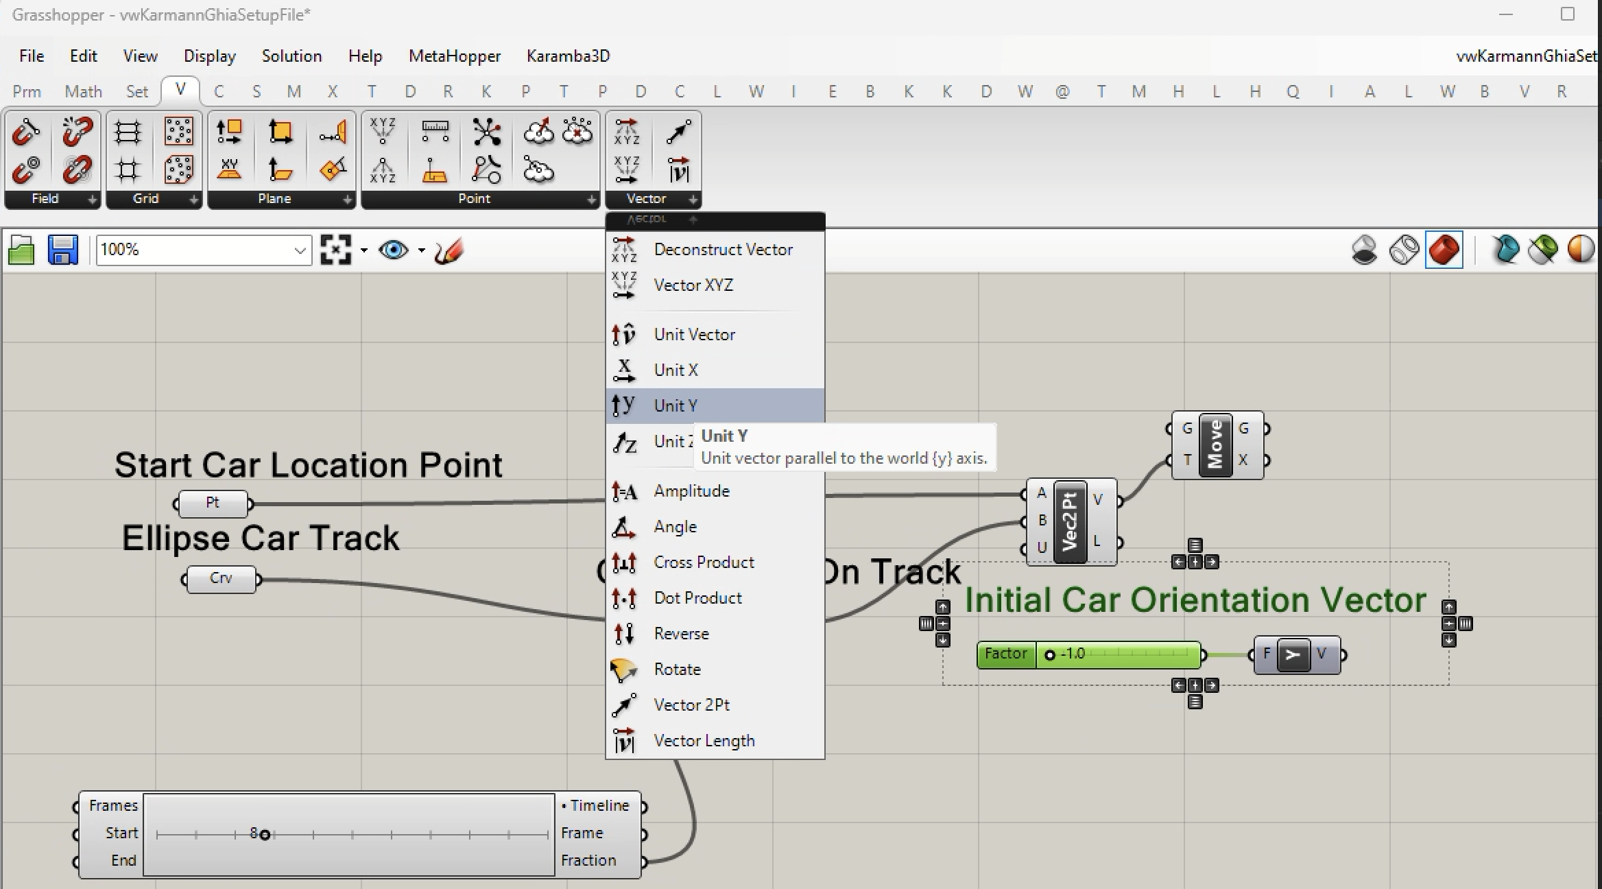This screenshot has width=1602, height=889.
Task: Select the red Shaded preview mode icon
Action: pyautogui.click(x=1444, y=250)
